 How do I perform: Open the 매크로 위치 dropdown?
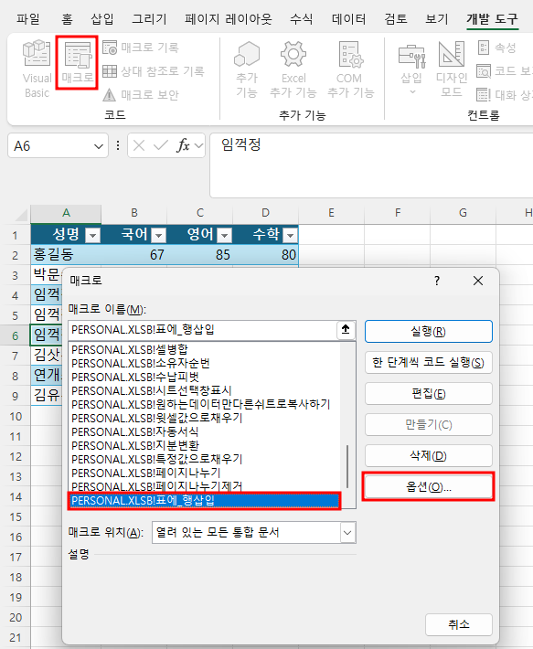coord(347,533)
